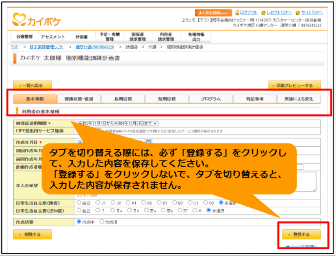Select 自立 radio for 日常生活自立度(認知症)
Viewport: 336px width, 256px height.
click(79, 210)
